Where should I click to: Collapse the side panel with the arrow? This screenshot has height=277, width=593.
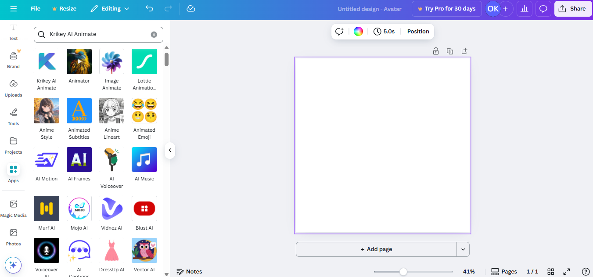pyautogui.click(x=169, y=150)
